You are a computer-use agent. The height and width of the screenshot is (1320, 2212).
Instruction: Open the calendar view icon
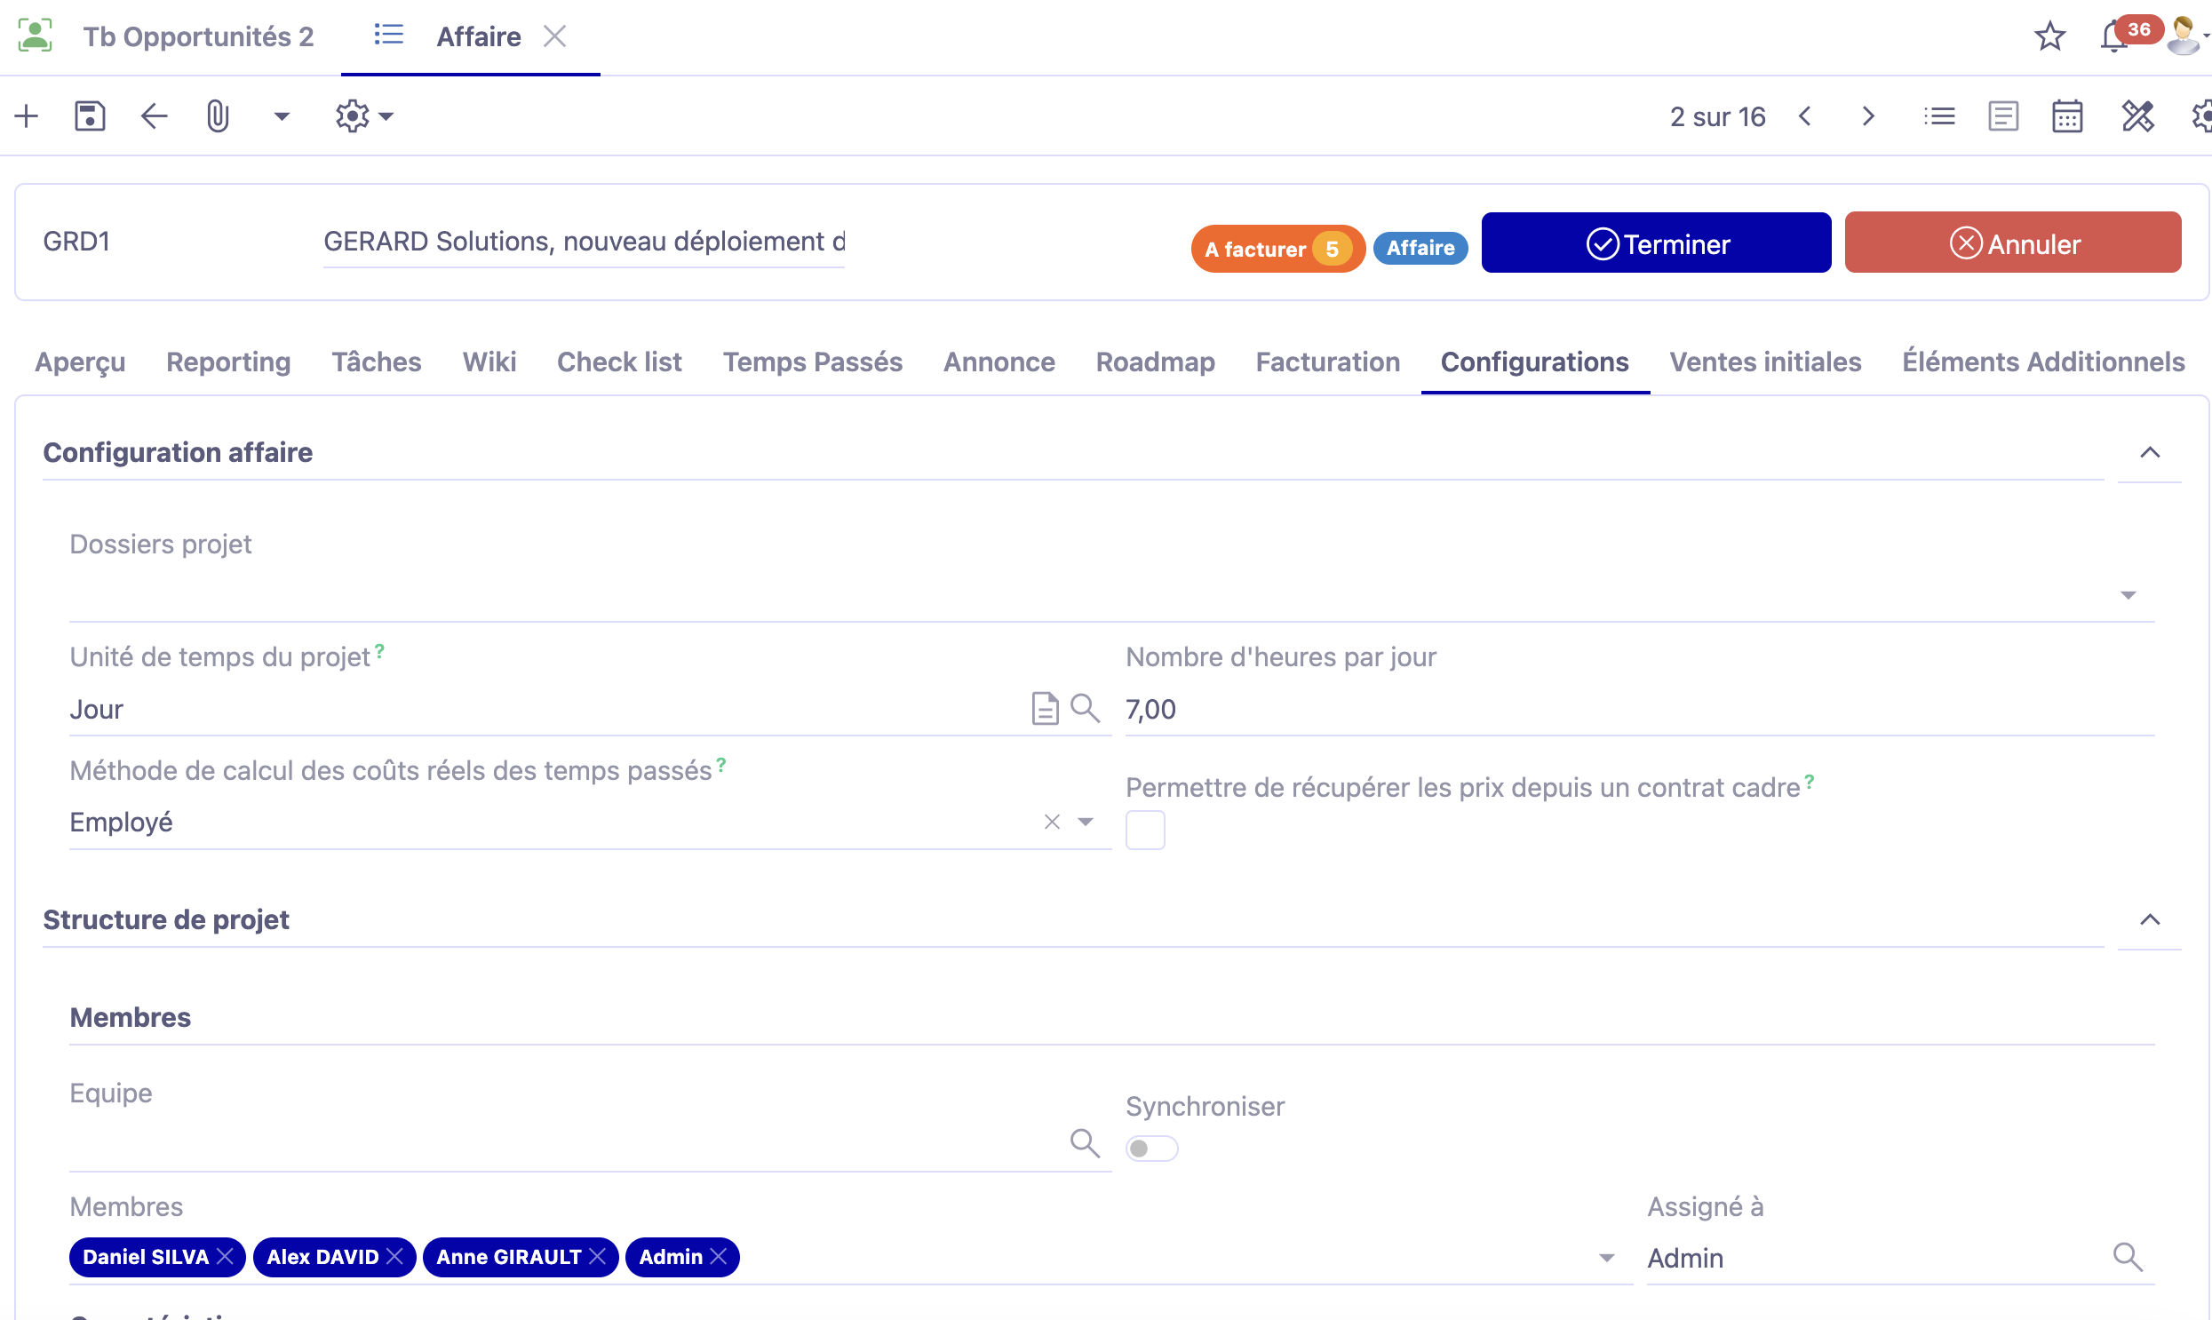tap(2068, 115)
